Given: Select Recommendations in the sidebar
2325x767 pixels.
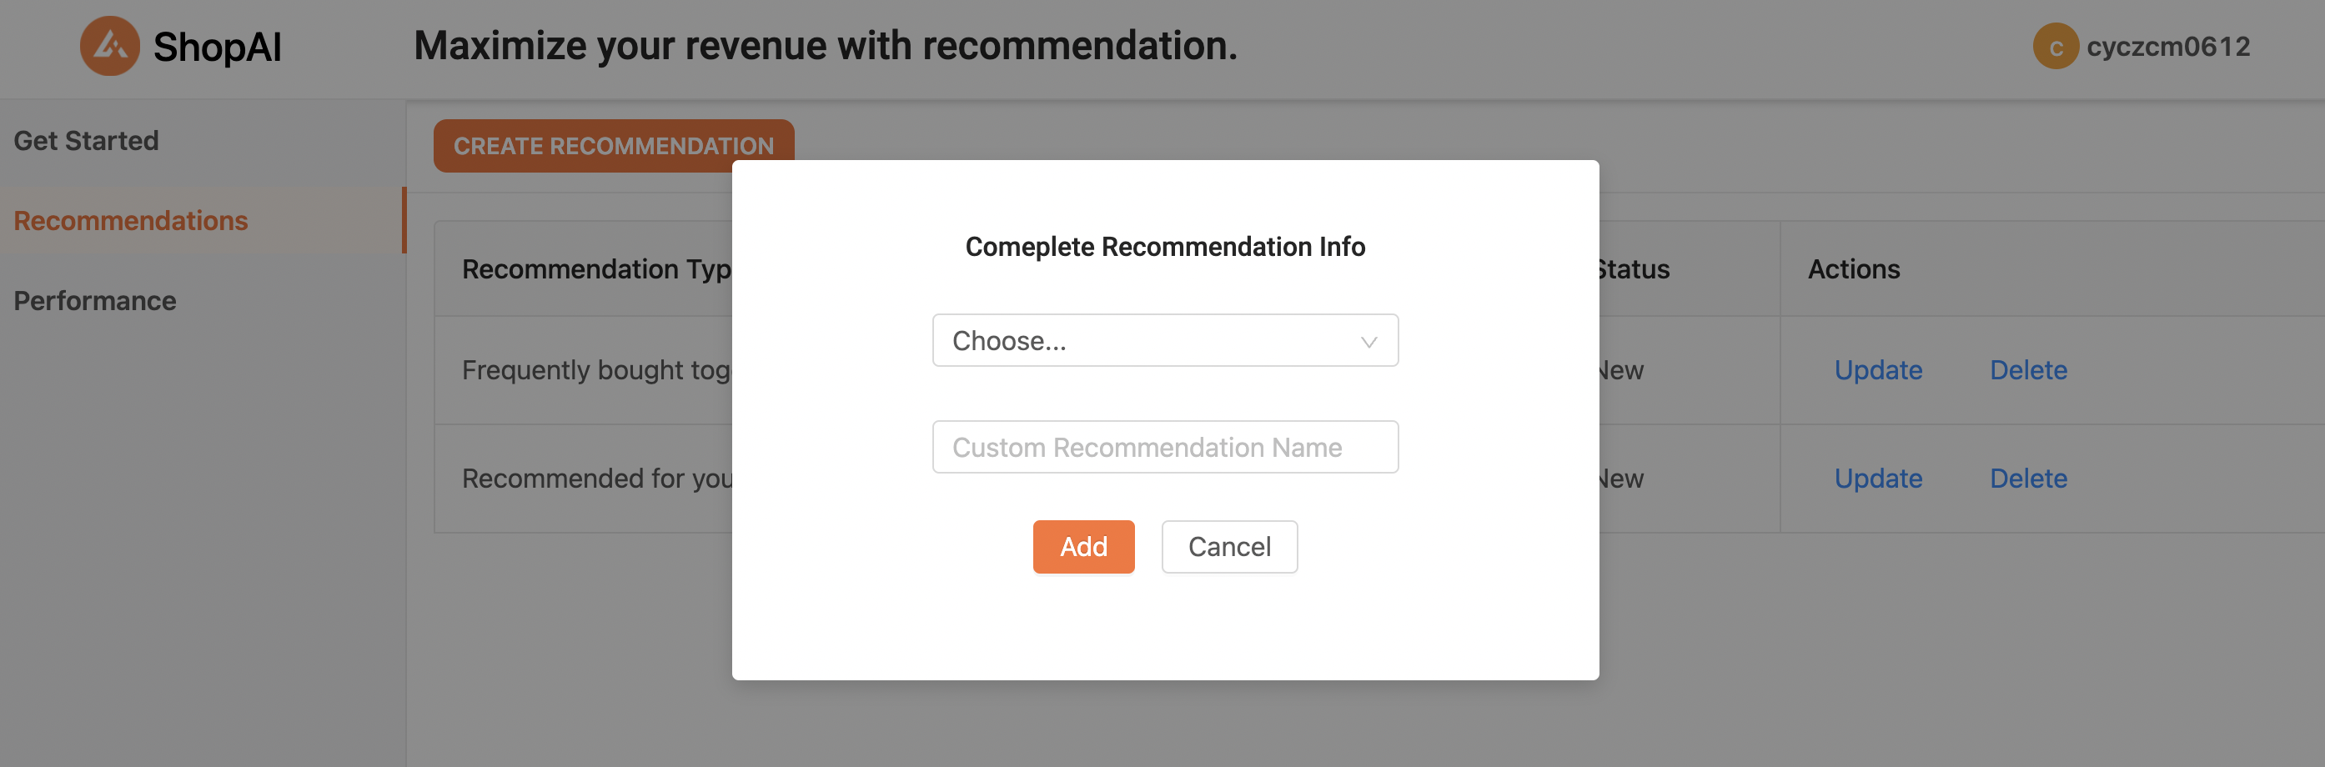Looking at the screenshot, I should pyautogui.click(x=131, y=221).
